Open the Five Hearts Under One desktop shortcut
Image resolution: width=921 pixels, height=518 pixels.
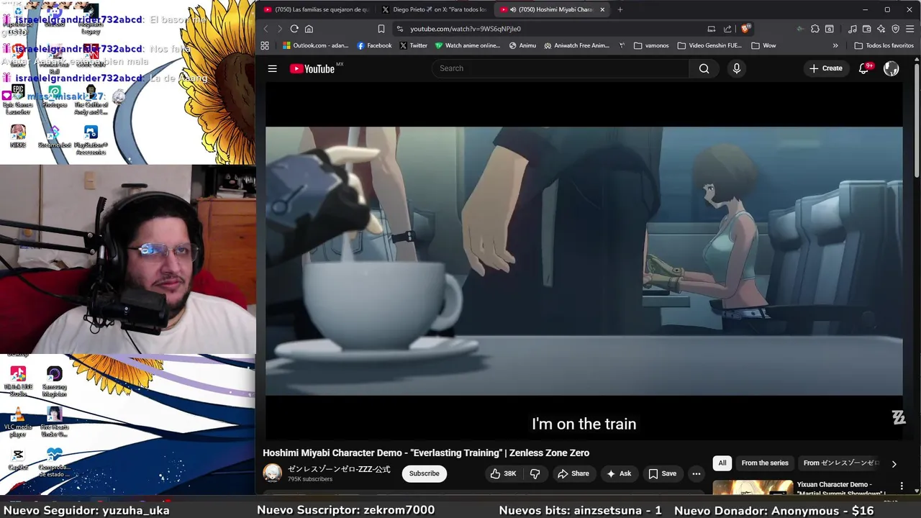(55, 422)
